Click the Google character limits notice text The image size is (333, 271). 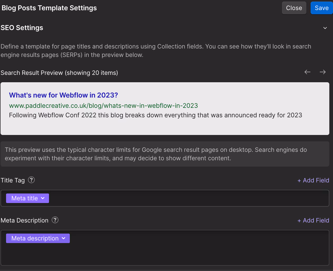[156, 154]
